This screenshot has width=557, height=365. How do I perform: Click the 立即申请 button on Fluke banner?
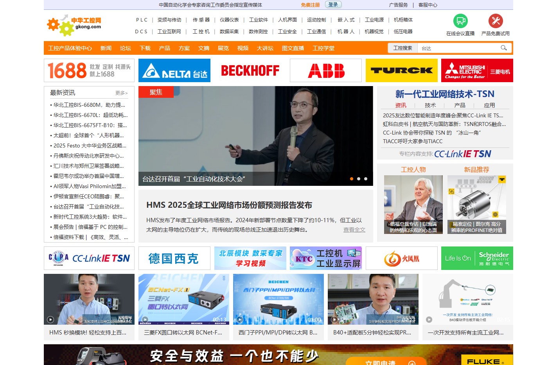[386, 361]
